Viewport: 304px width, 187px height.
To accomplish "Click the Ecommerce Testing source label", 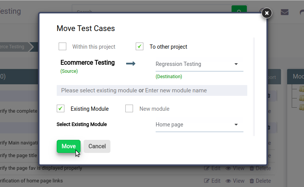I will [87, 62].
